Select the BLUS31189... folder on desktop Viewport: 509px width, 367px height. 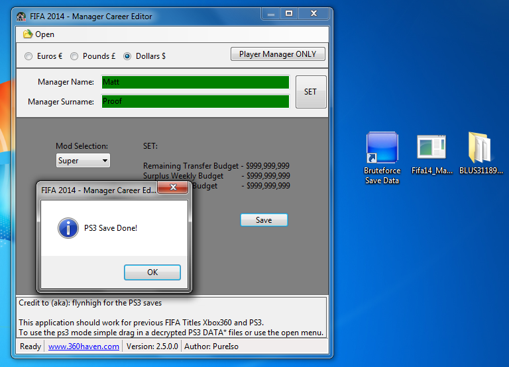[481, 153]
